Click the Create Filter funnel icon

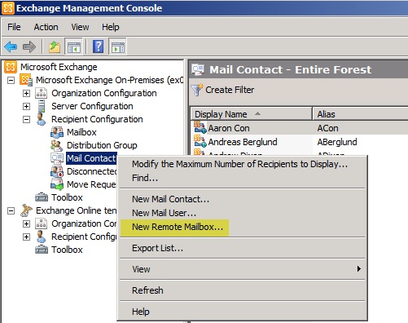point(197,90)
